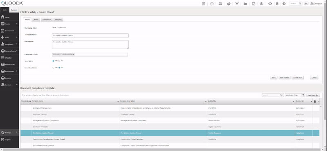This screenshot has height=151, width=327.
Task: Switch to the Alerts tab
Action: (36, 20)
